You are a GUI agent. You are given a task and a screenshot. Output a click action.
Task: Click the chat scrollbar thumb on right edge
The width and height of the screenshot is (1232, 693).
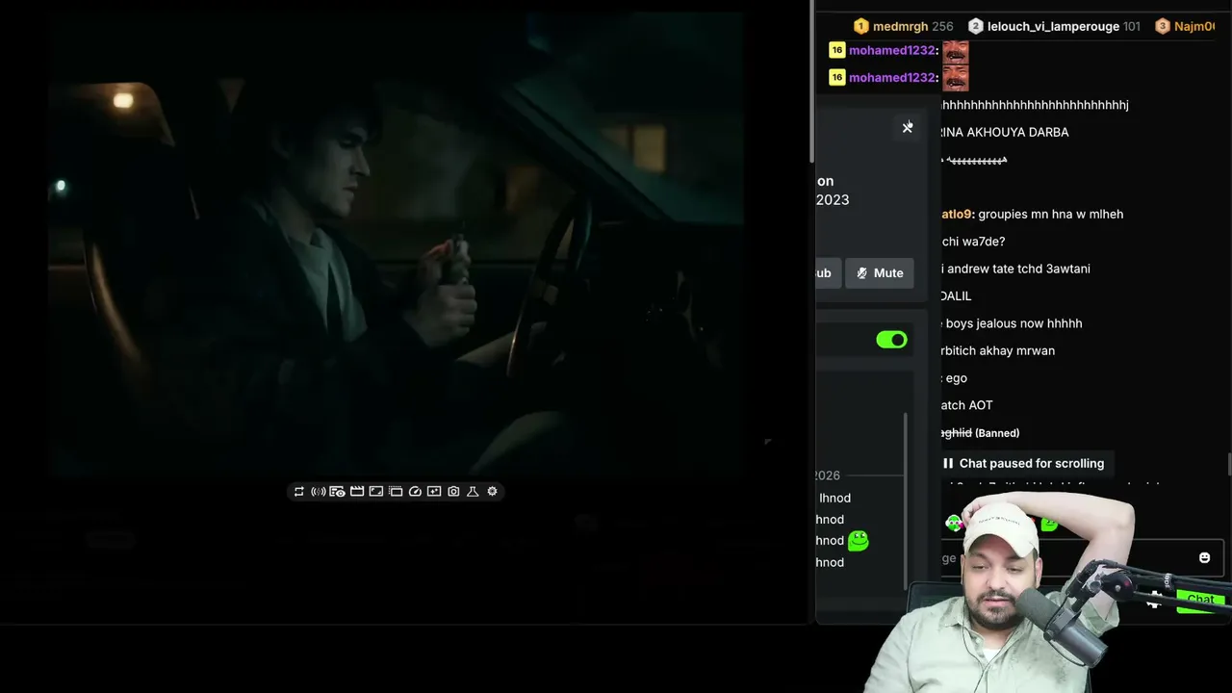coord(1228,465)
